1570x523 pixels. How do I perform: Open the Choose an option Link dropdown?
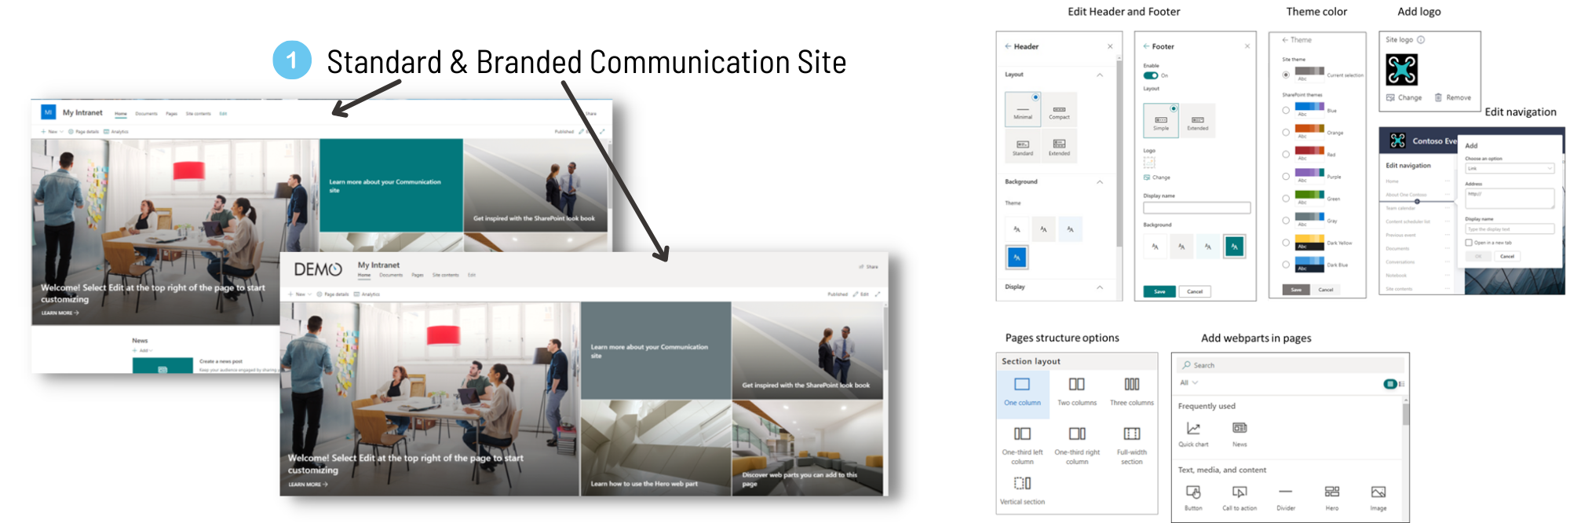click(x=1510, y=169)
